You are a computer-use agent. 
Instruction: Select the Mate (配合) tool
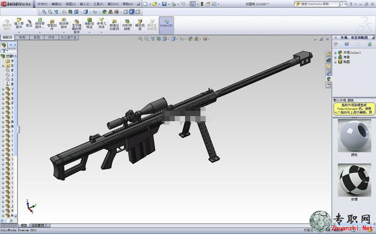point(29,23)
